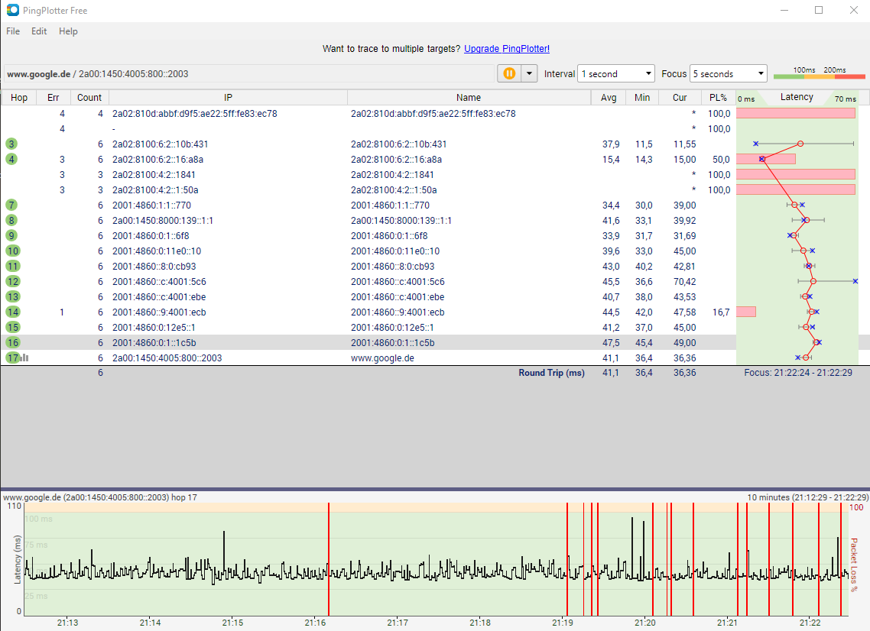
Task: Select IP cell 2001:4860:0:1::1c5b
Action: [x=154, y=343]
